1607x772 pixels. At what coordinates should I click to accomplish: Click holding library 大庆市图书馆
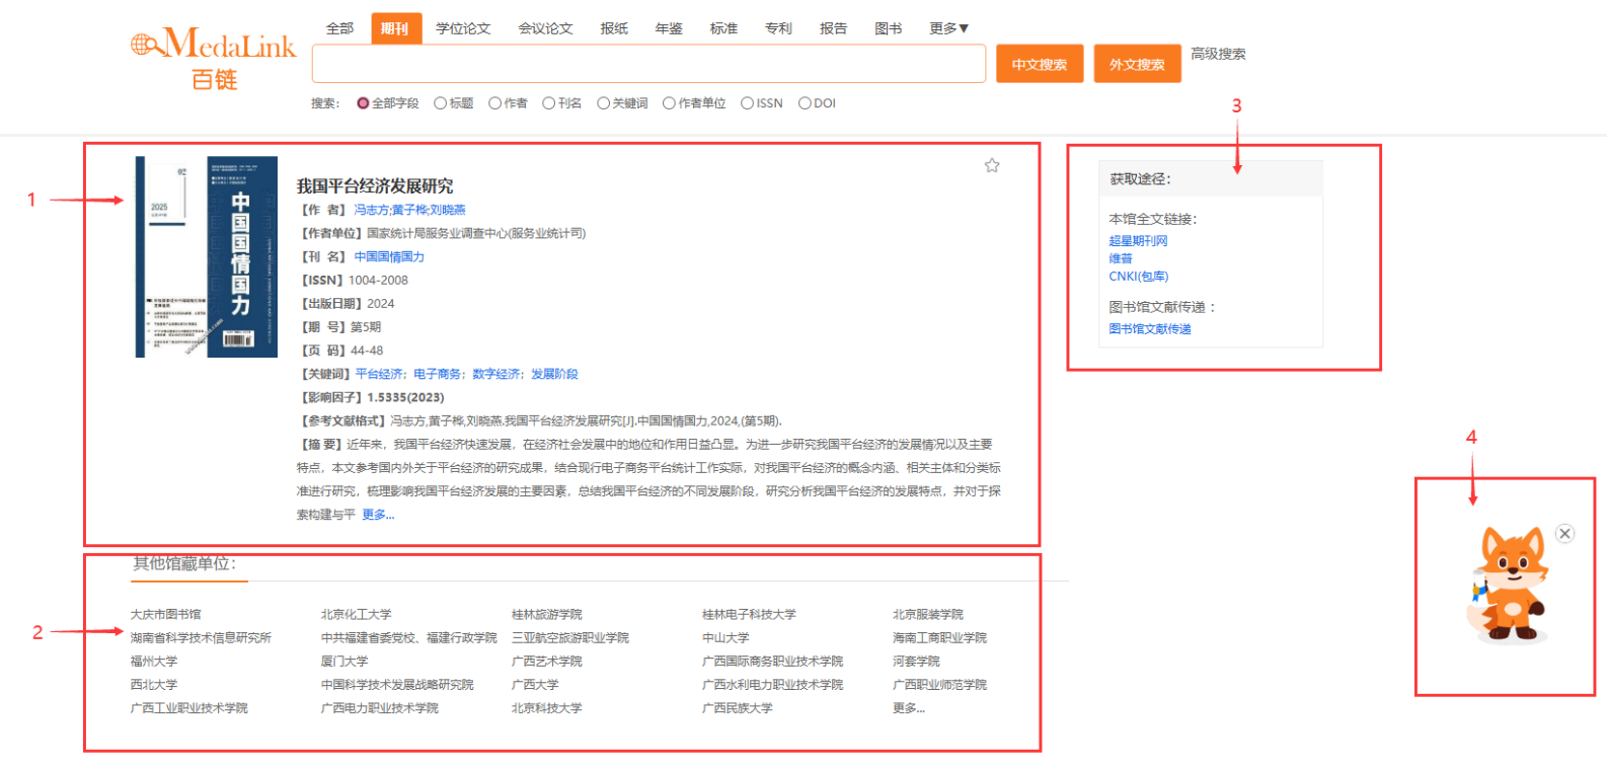[x=166, y=615]
